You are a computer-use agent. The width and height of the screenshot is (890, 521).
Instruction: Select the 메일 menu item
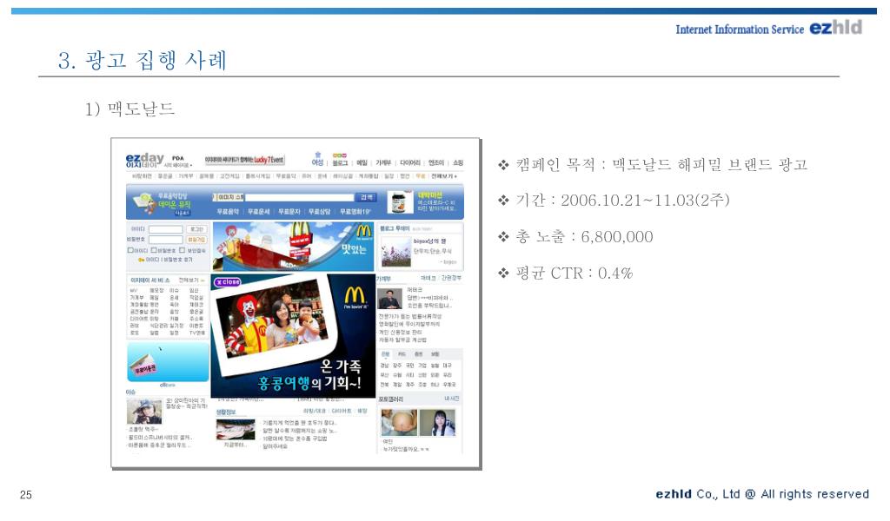tap(362, 162)
